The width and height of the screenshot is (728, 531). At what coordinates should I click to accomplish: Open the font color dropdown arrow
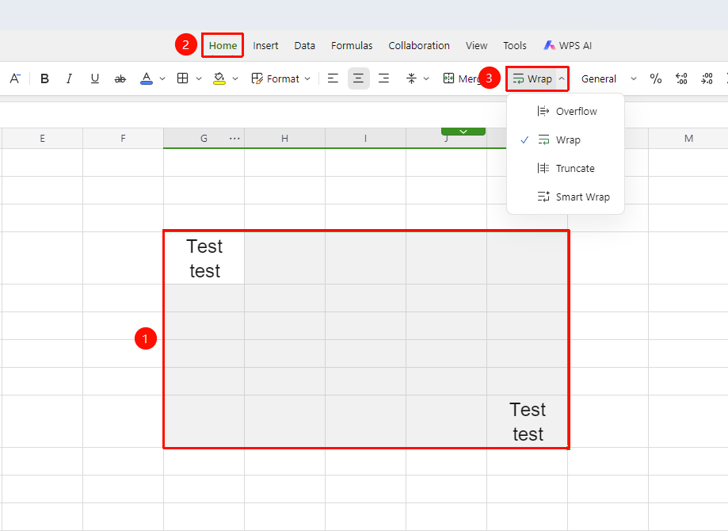click(162, 79)
